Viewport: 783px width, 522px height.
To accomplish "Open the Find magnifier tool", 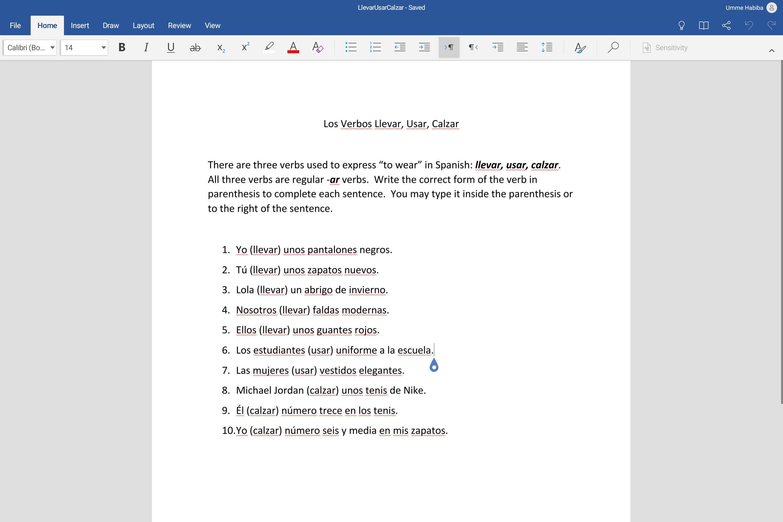I will tap(613, 48).
